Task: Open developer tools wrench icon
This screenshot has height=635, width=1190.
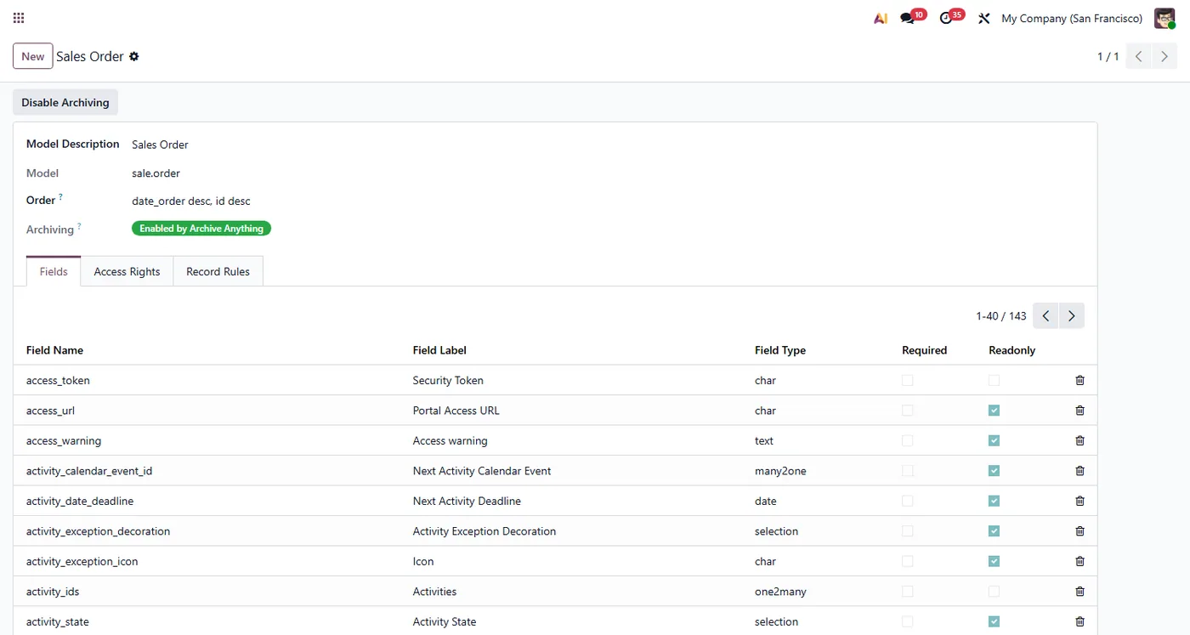Action: click(983, 18)
